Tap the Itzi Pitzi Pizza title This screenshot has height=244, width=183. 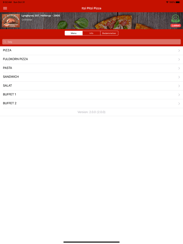coord(92,8)
